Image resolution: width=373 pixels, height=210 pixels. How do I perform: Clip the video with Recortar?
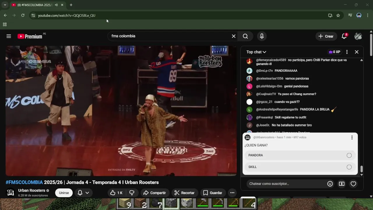coord(184,193)
